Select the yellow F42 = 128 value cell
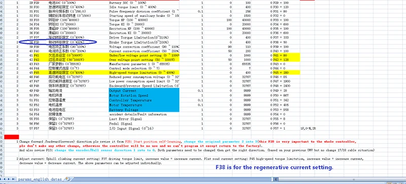Image resolution: width=406 pixels, height=184 pixels. [286, 60]
